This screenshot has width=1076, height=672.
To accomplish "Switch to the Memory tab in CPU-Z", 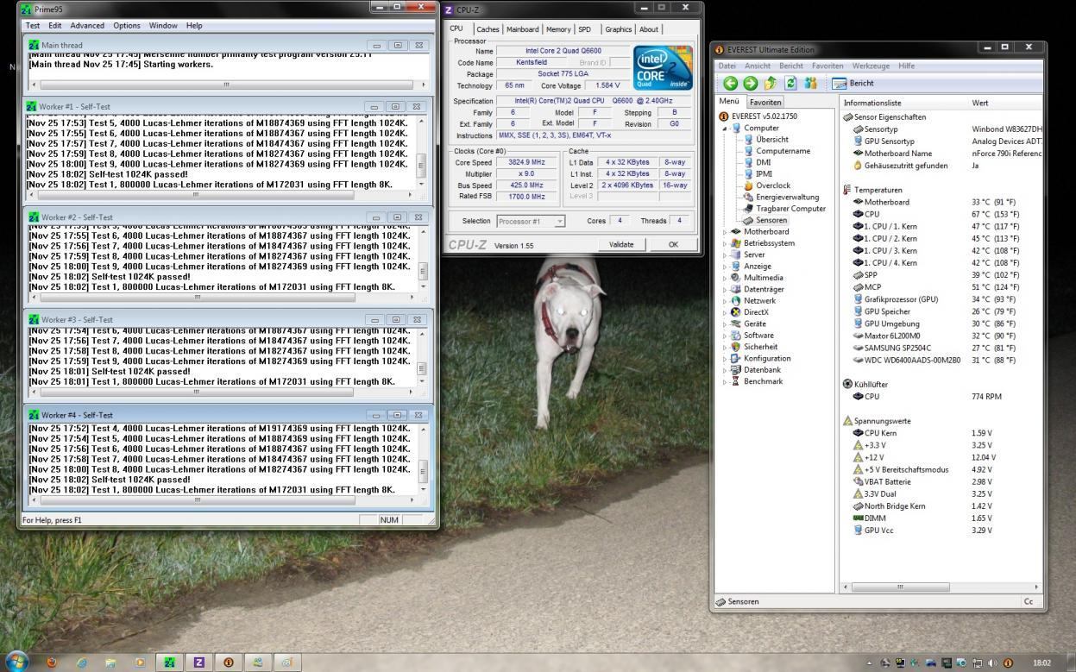I will pyautogui.click(x=558, y=29).
